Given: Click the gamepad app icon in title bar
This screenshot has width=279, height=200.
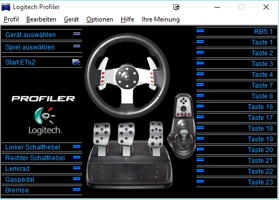Looking at the screenshot, I should [6, 8].
